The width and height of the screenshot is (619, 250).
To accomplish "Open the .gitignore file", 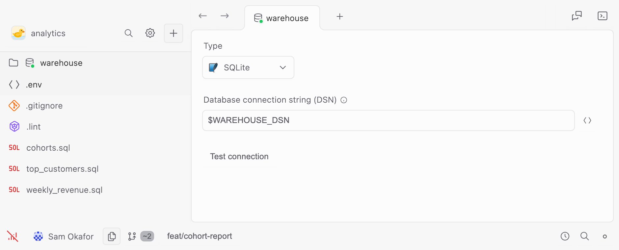I will [x=95, y=106].
